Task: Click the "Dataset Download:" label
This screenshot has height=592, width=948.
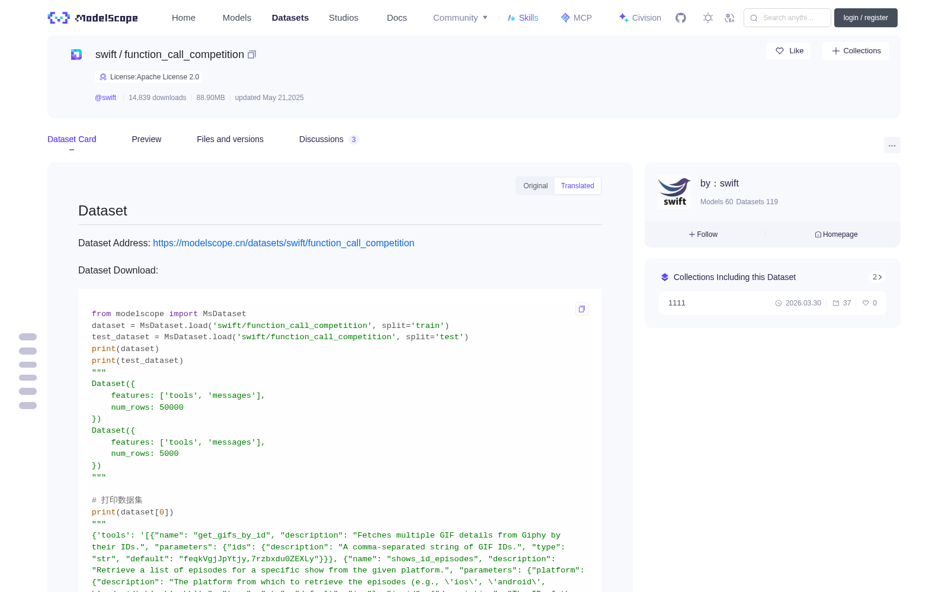Action: (x=118, y=271)
